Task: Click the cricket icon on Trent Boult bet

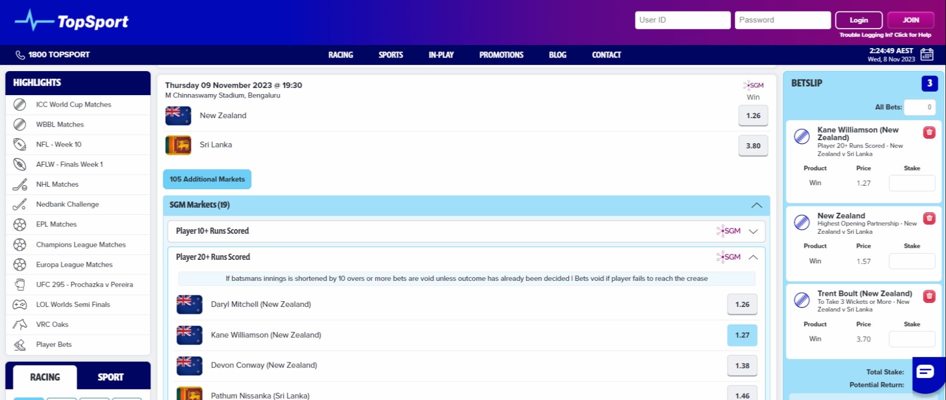Action: pyautogui.click(x=802, y=299)
